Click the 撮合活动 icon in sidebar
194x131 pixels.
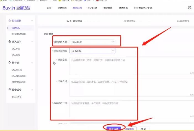(x=10, y=90)
